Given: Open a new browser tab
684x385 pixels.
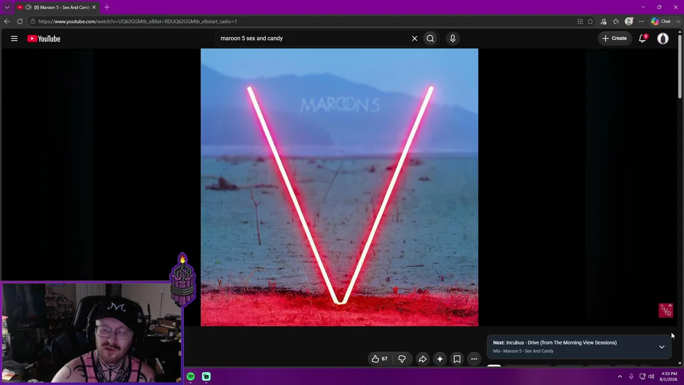Looking at the screenshot, I should 107,7.
